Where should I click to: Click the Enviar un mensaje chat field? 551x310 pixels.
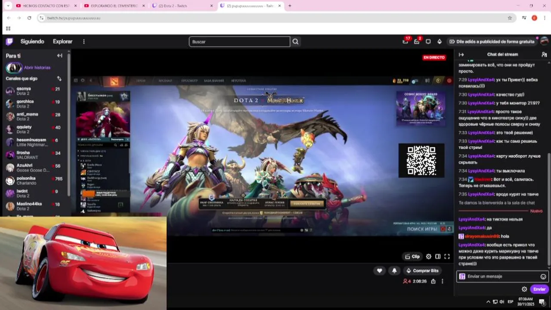pos(502,276)
